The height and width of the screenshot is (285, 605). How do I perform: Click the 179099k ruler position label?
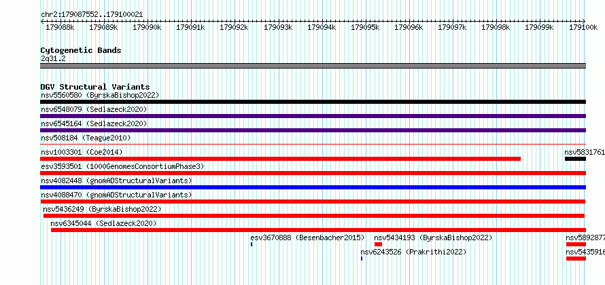coord(540,27)
